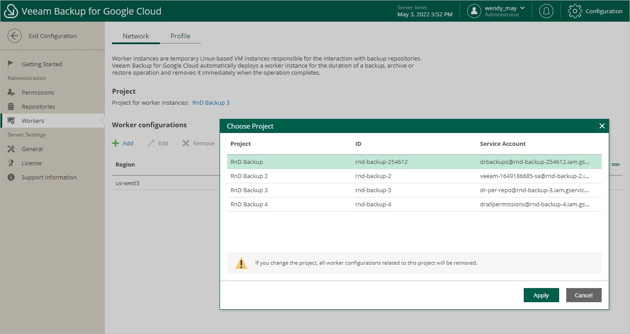Click the wendy_may username
This screenshot has height=334, width=630.
pos(501,8)
